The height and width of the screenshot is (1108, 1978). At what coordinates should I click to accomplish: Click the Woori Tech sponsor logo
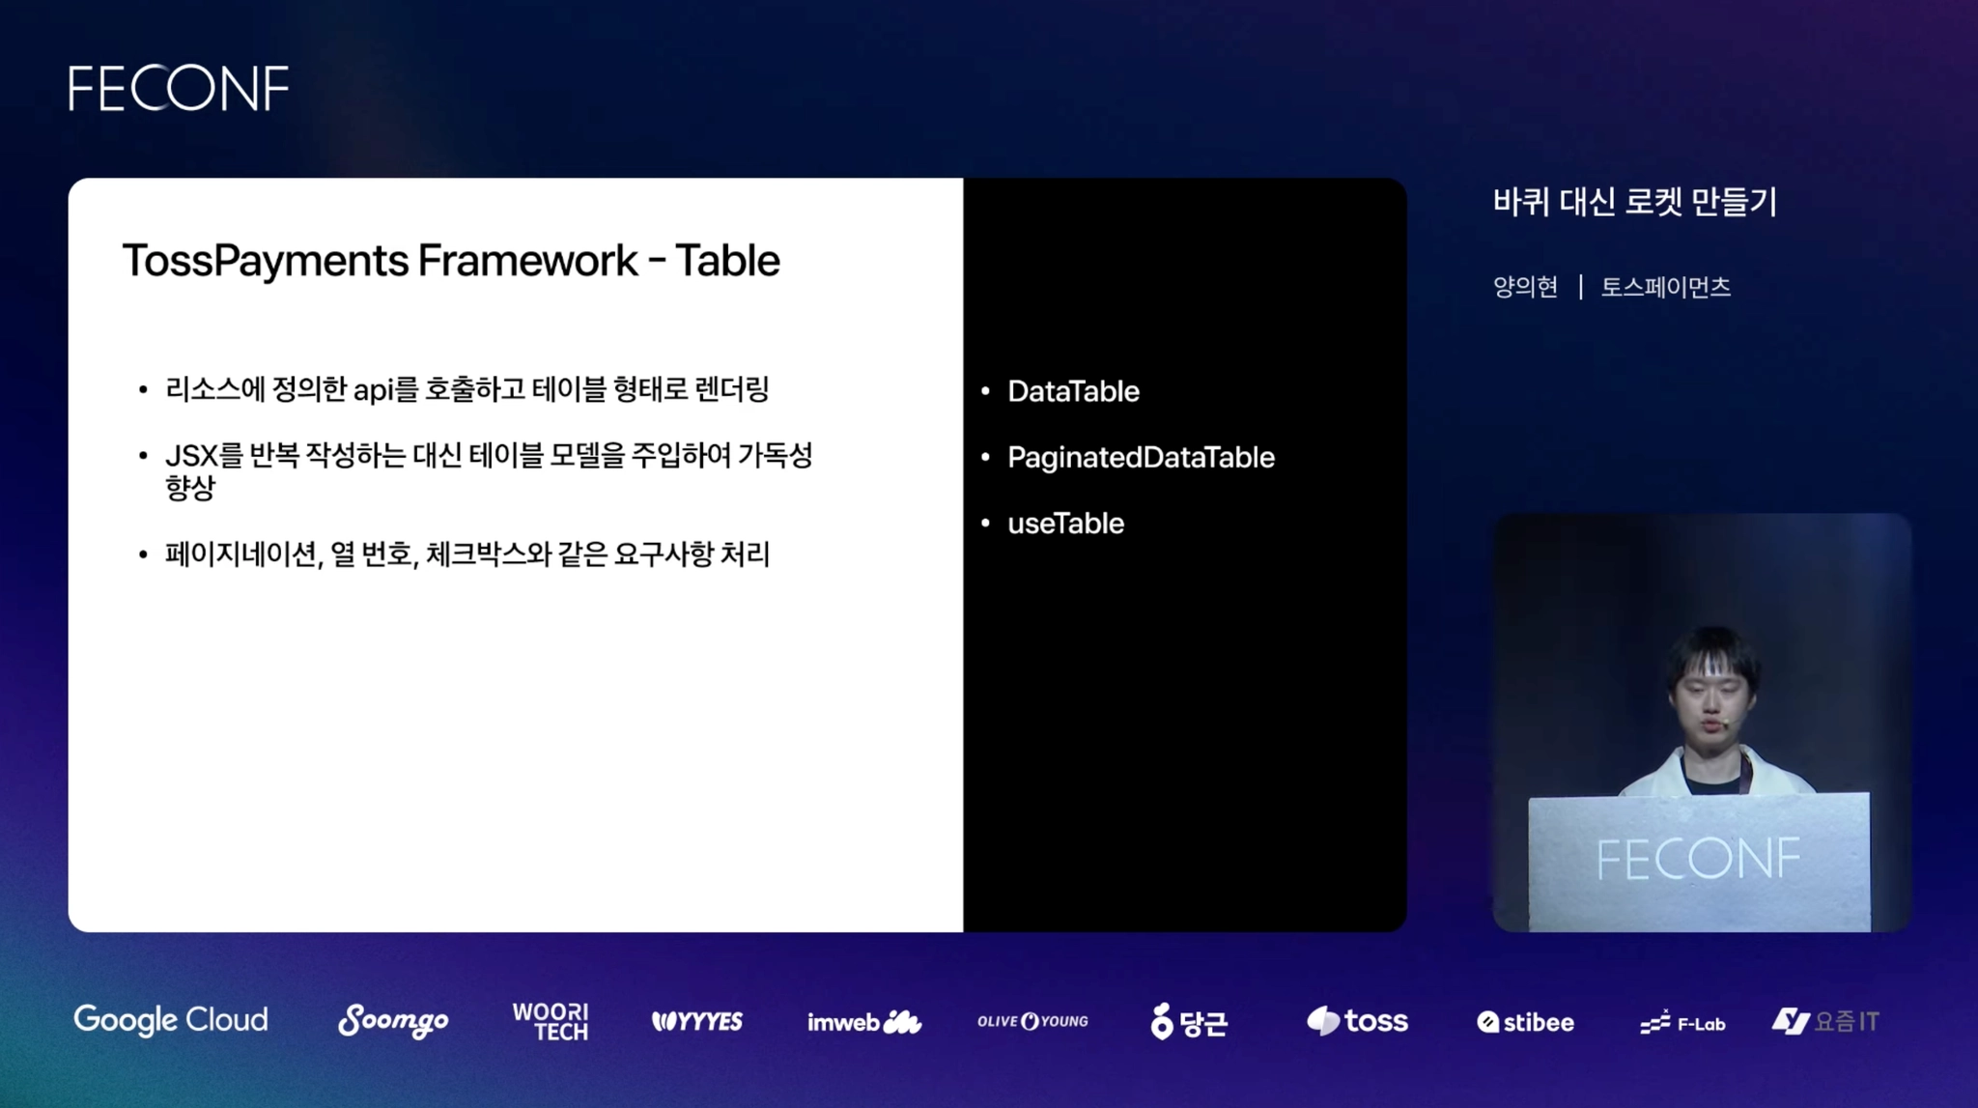pyautogui.click(x=550, y=1021)
